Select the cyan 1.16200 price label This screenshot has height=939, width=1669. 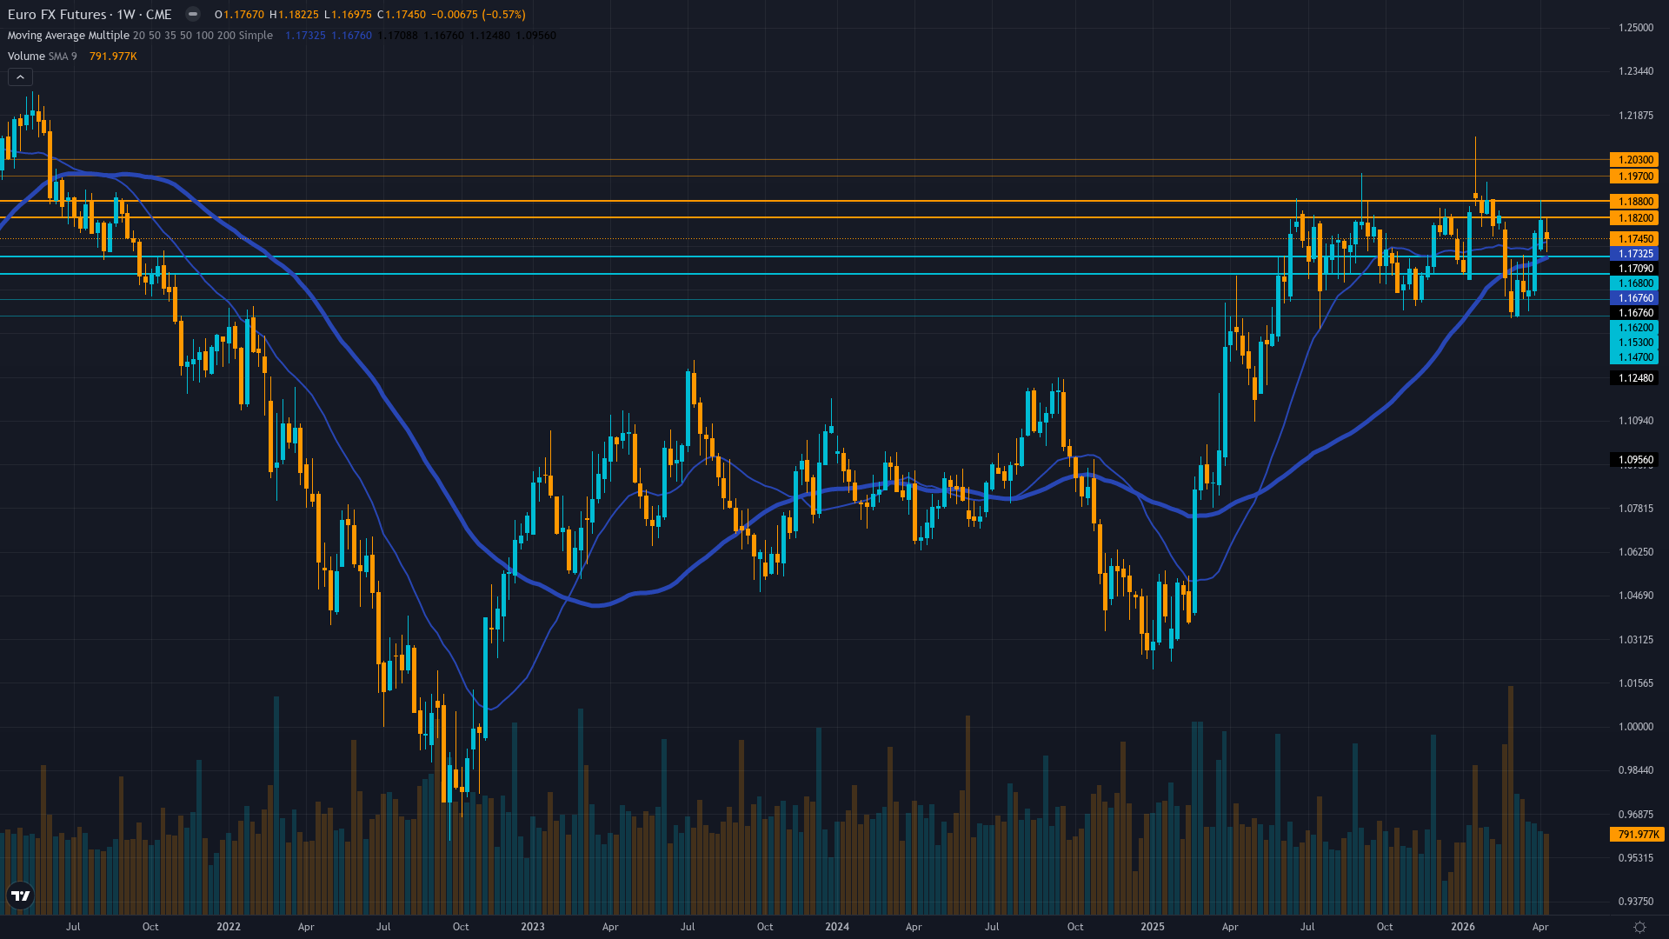pos(1634,328)
